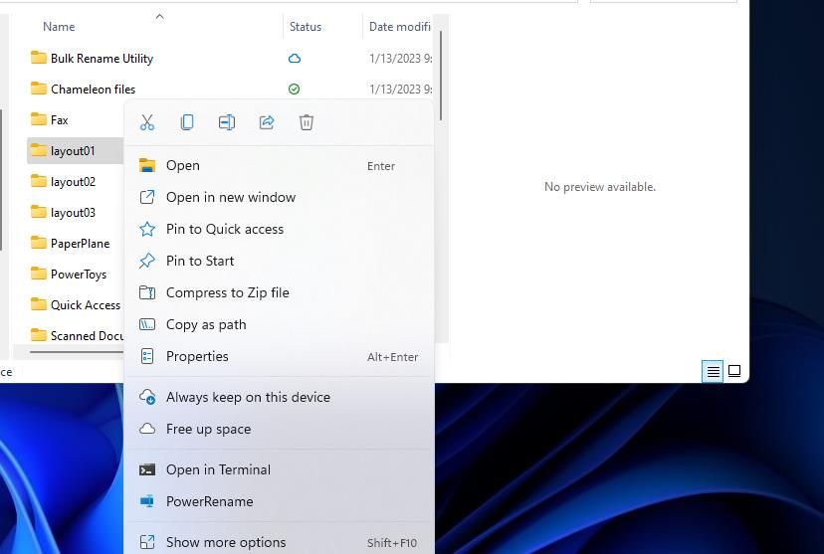Choose Open in new window
824x554 pixels.
coord(230,197)
